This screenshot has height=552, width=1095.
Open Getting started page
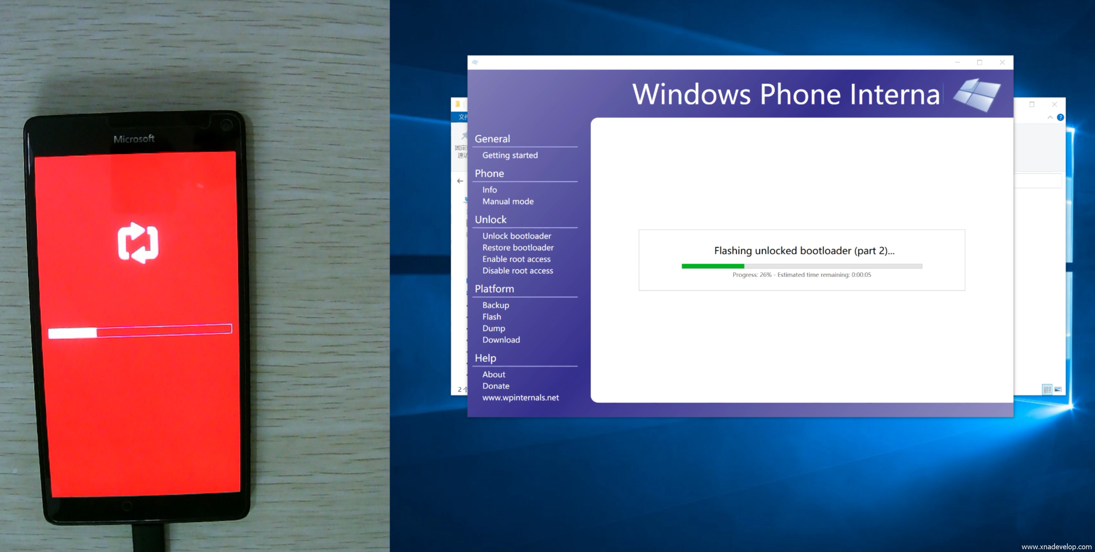pyautogui.click(x=510, y=155)
